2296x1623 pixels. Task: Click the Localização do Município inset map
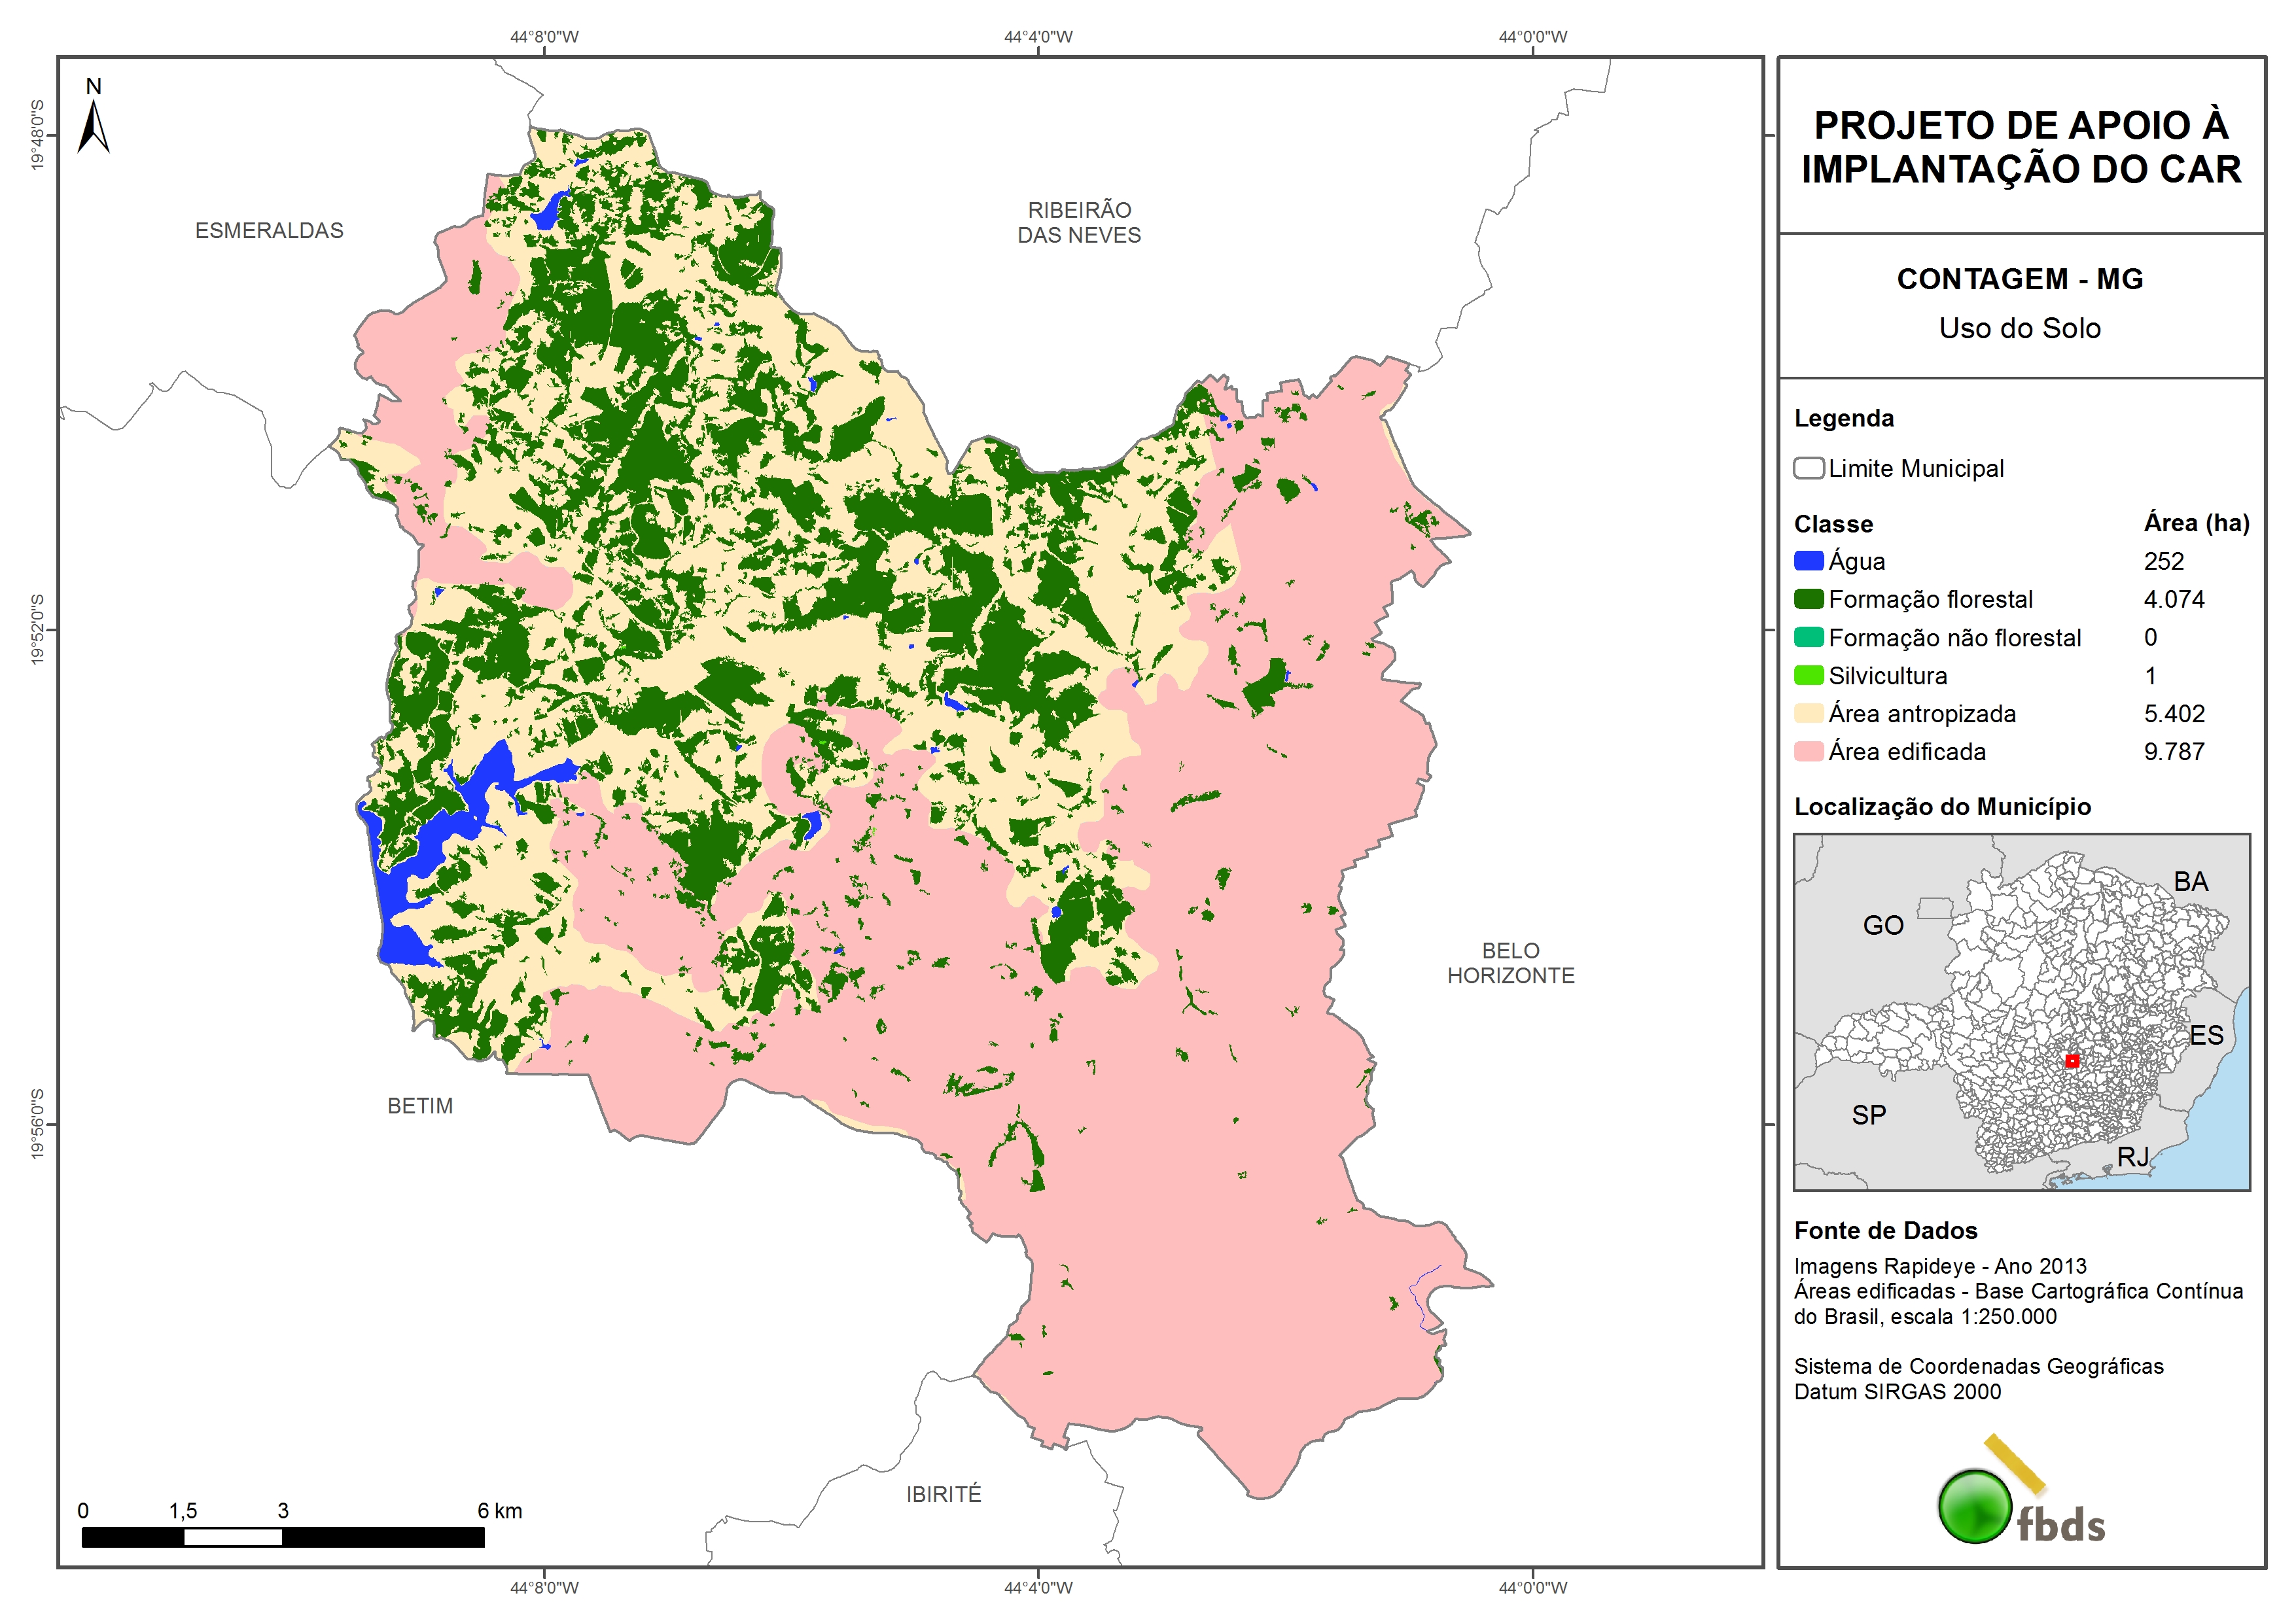2021,1011
